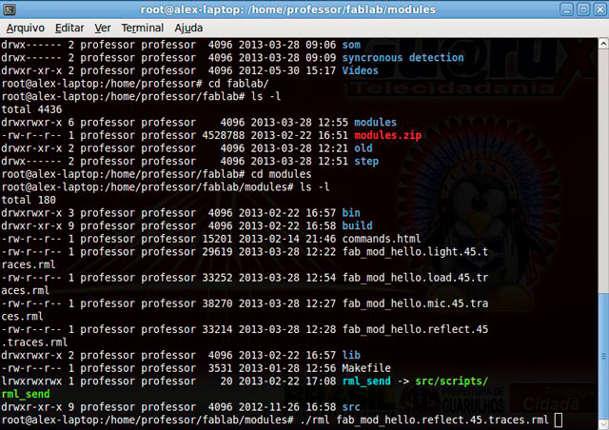The height and width of the screenshot is (430, 609).
Task: Open the Editar menu
Action: tap(69, 28)
